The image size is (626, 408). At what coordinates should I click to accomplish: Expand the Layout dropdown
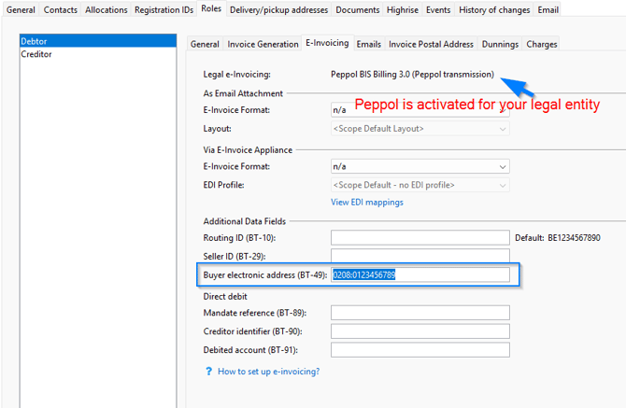click(x=420, y=129)
